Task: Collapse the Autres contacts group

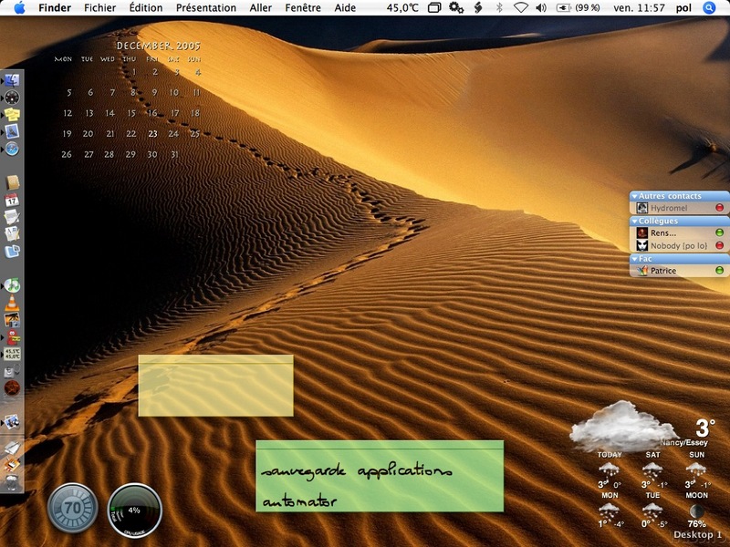Action: (x=635, y=196)
